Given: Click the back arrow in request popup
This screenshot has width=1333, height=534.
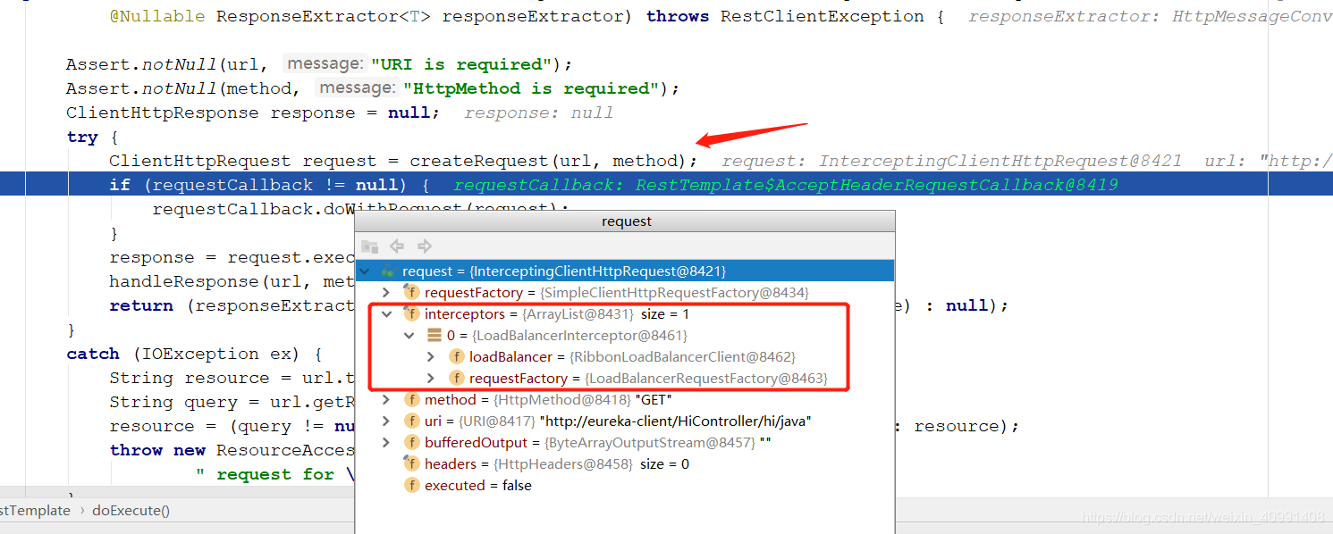Looking at the screenshot, I should [397, 246].
